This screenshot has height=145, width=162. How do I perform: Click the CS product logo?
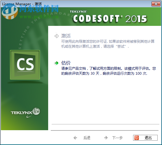25,65
